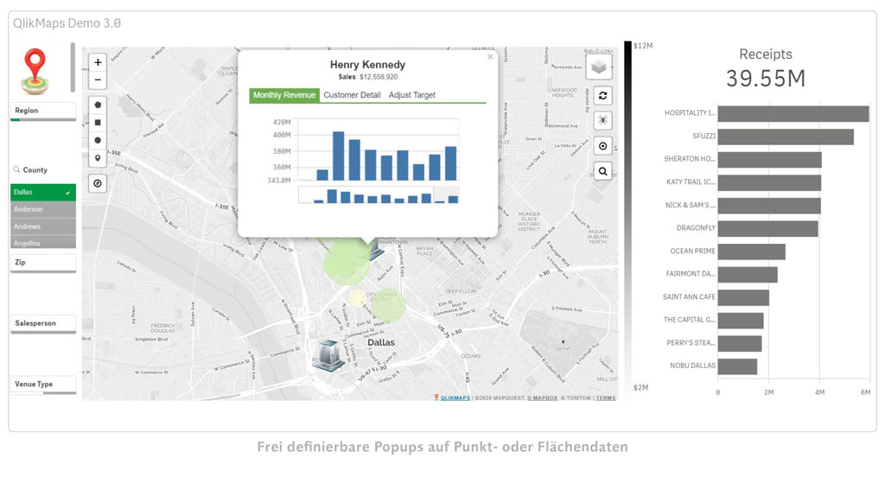Click the DRAGONFLY bar

tap(767, 229)
